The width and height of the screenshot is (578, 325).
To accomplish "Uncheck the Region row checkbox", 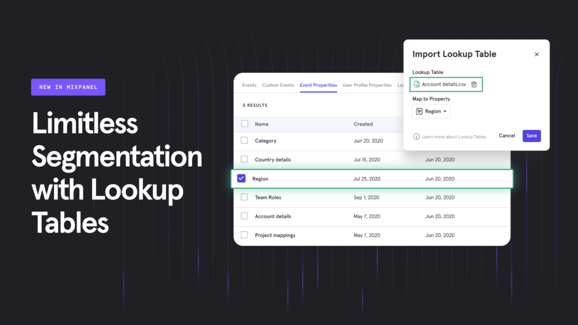I will click(242, 179).
